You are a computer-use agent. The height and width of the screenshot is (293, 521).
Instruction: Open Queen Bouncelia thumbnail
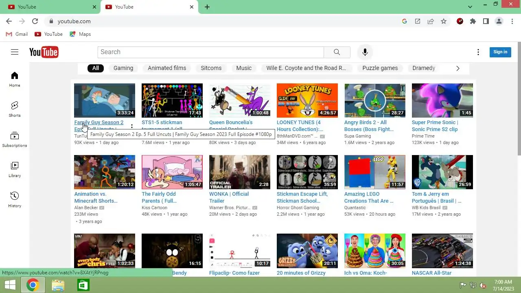240,101
